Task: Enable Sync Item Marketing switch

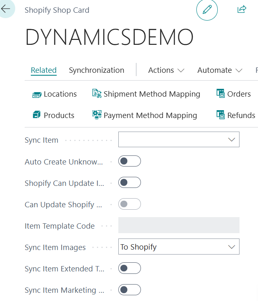Action: (129, 289)
